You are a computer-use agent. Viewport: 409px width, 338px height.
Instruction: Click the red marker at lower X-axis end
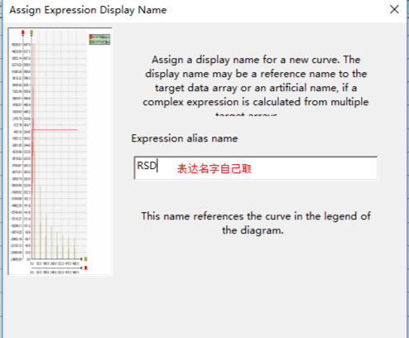click(x=86, y=268)
